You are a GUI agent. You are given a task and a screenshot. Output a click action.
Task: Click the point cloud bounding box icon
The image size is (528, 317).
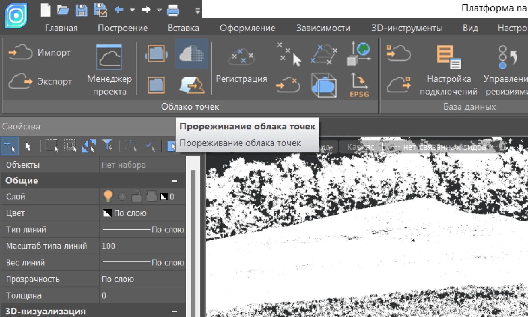[324, 85]
